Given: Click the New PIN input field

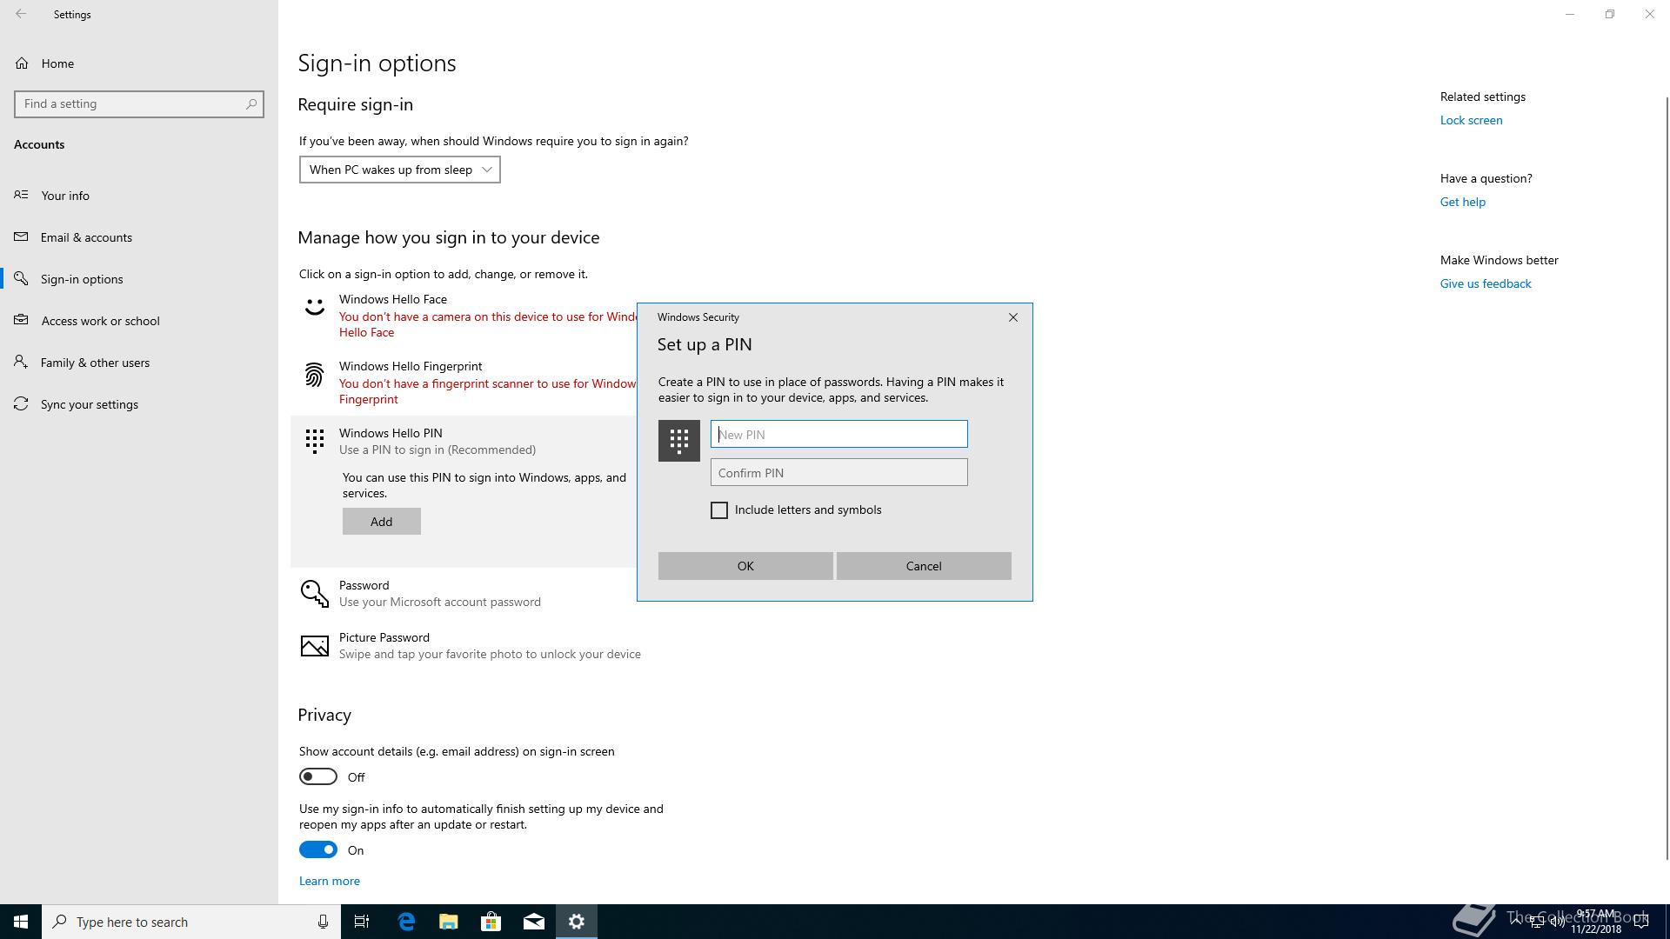Looking at the screenshot, I should click(x=839, y=434).
